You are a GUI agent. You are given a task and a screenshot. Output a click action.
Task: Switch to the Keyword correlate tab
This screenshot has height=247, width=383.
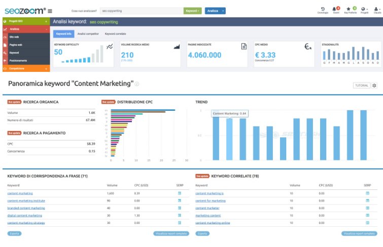coord(115,34)
